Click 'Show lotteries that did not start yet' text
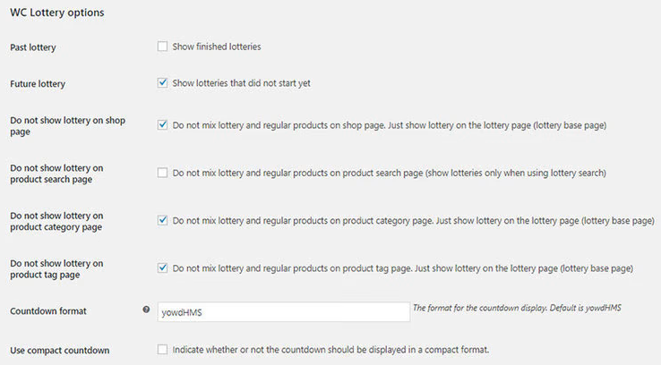Viewport: 661px width, 365px height. pyautogui.click(x=241, y=83)
